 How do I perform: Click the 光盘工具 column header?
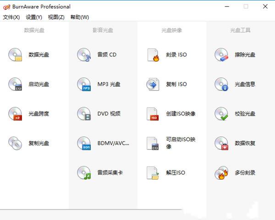pyautogui.click(x=240, y=30)
